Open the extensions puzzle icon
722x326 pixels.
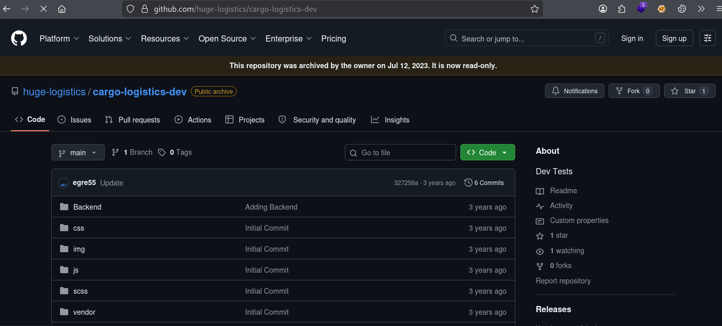point(622,9)
